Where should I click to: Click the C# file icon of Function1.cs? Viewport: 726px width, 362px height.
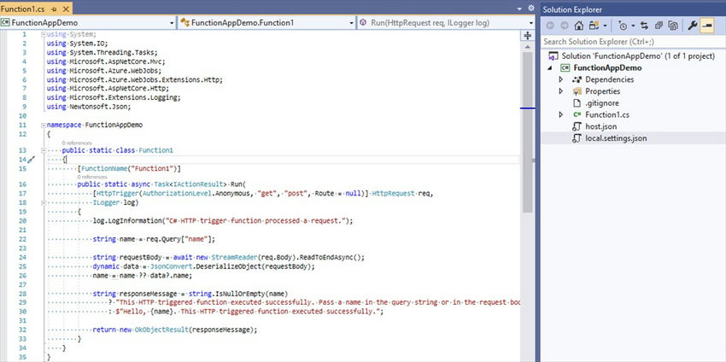pyautogui.click(x=577, y=114)
